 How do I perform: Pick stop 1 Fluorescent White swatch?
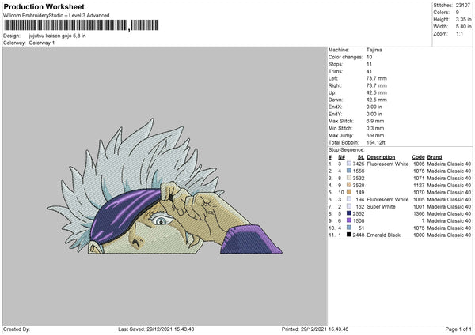coord(349,164)
